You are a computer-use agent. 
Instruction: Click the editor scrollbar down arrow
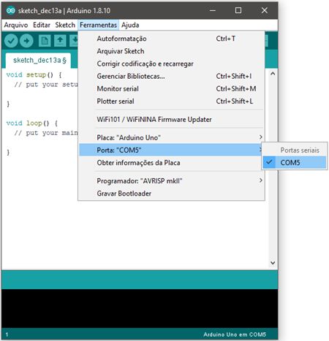coord(273,263)
